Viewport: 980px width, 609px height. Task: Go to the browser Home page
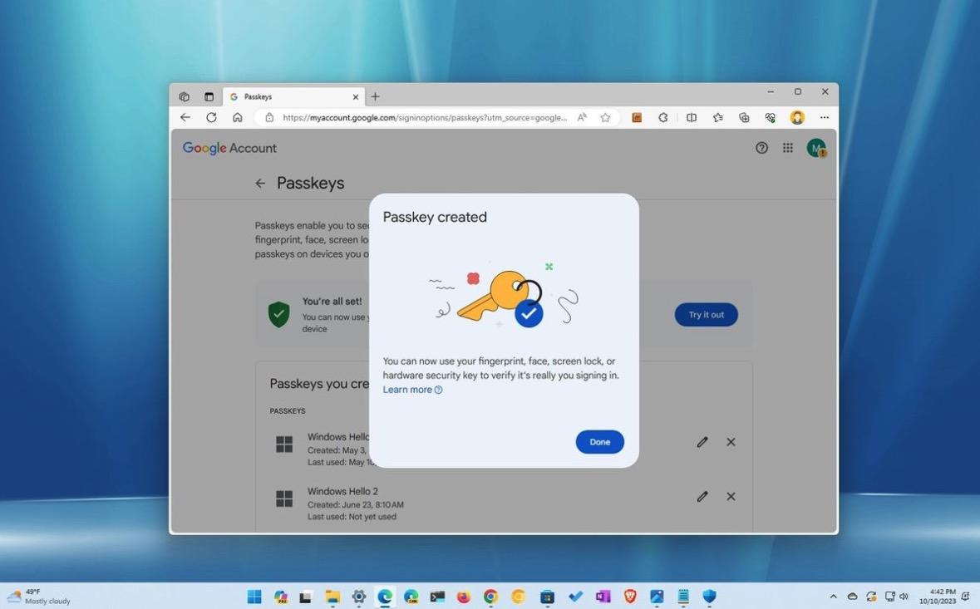[238, 117]
